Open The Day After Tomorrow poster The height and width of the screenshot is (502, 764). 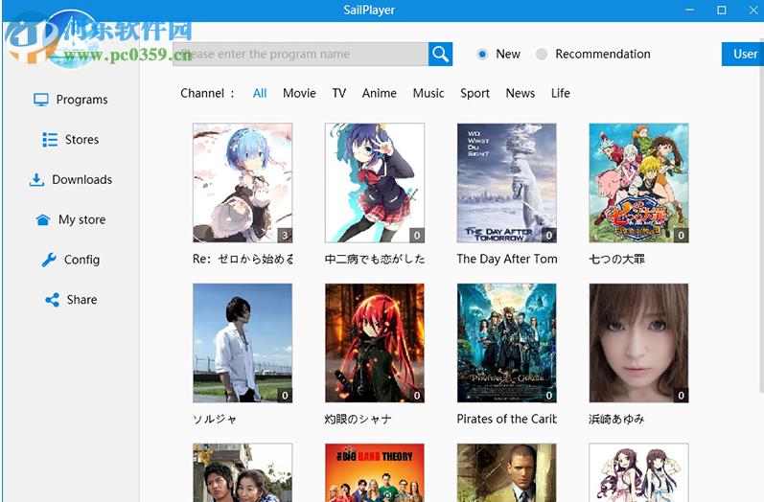click(x=507, y=183)
